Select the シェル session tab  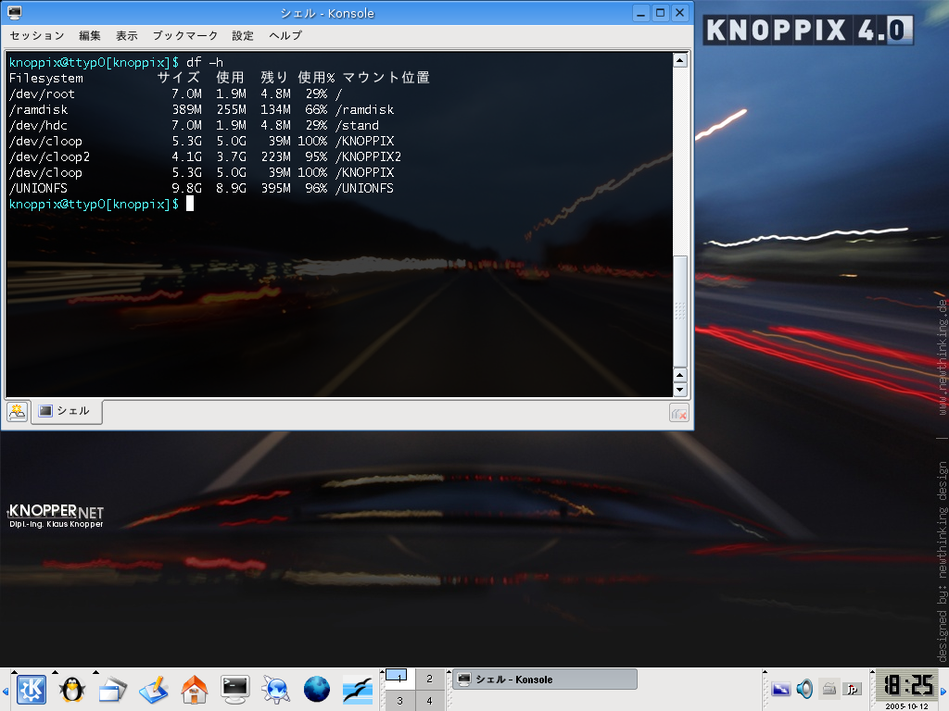point(66,411)
